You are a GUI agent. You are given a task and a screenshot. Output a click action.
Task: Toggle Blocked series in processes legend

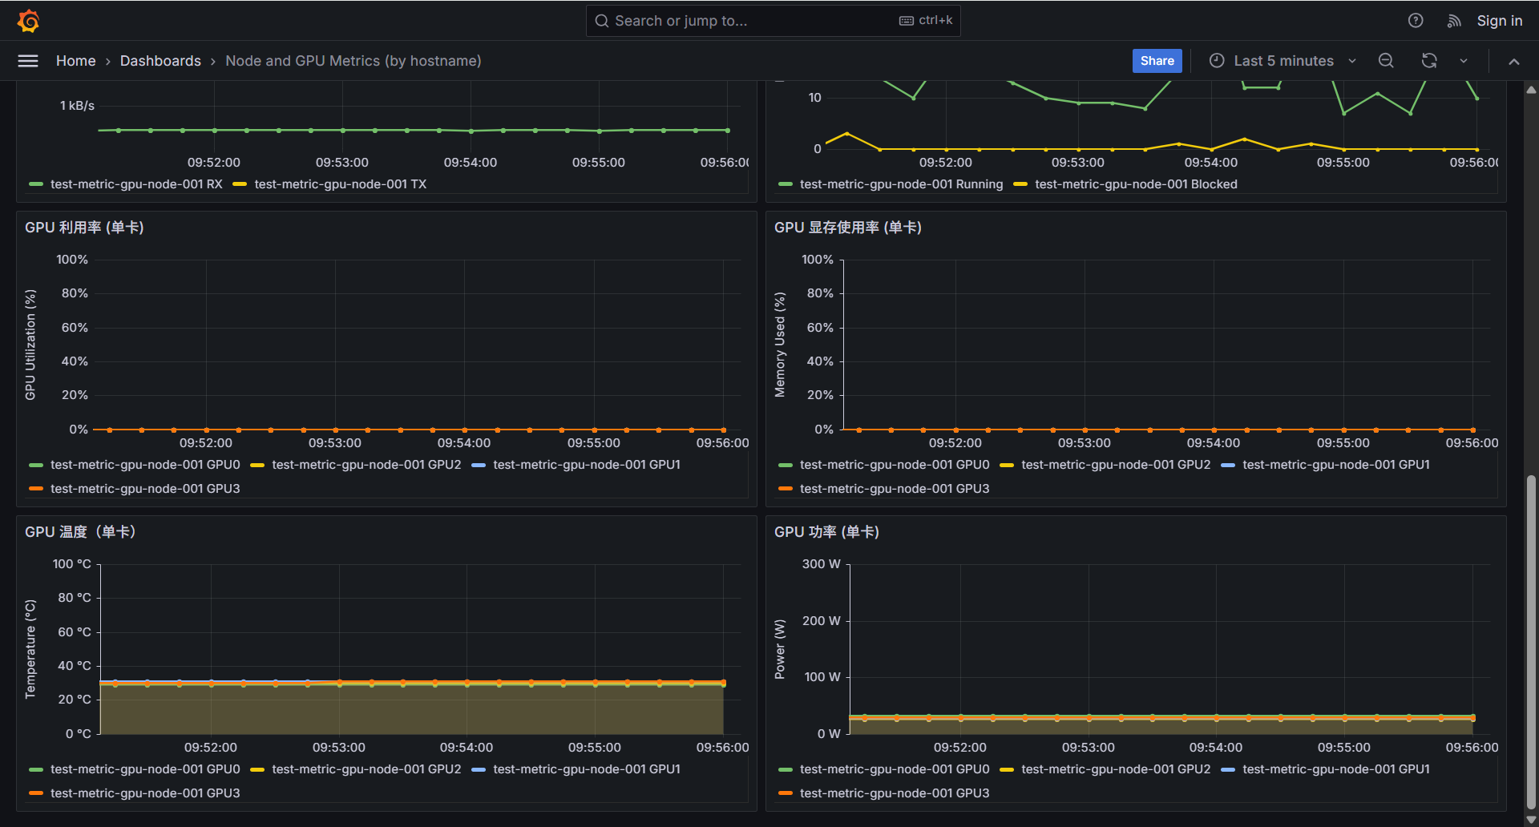point(1136,184)
